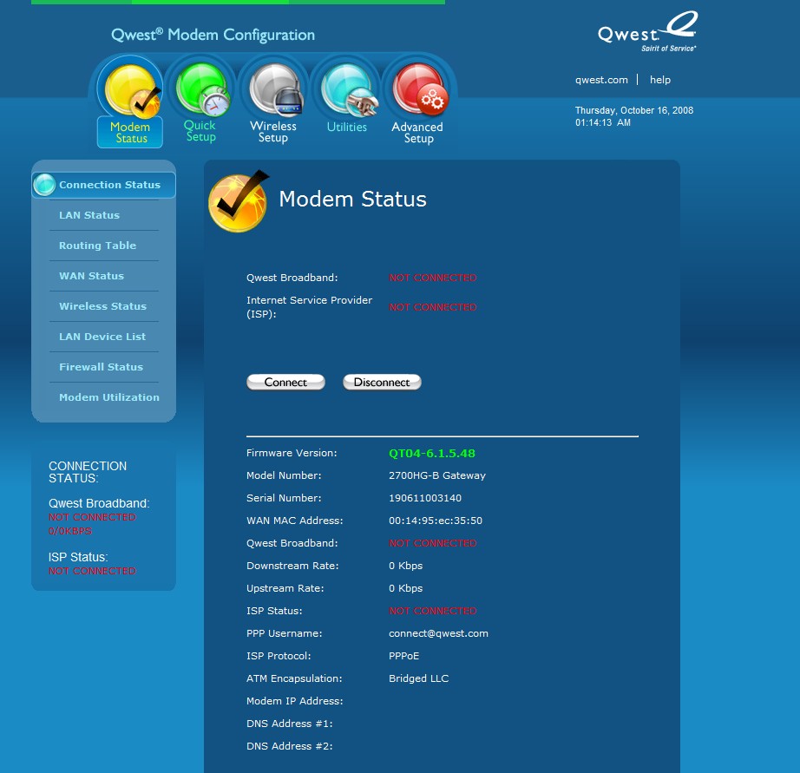Open the help link
The width and height of the screenshot is (800, 773).
coord(660,80)
